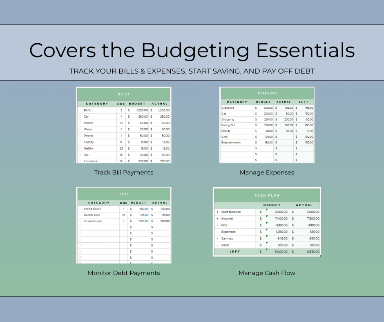384x322 pixels.
Task: Toggle the Student Loan debt checkbox
Action: click(80, 221)
